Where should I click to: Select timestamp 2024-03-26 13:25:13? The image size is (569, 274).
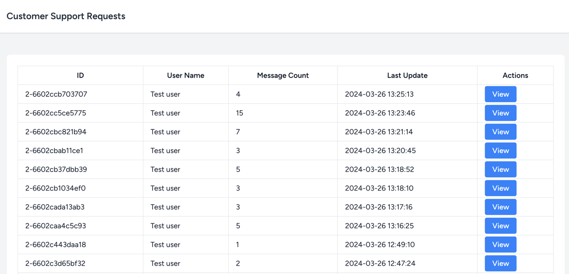pos(379,94)
